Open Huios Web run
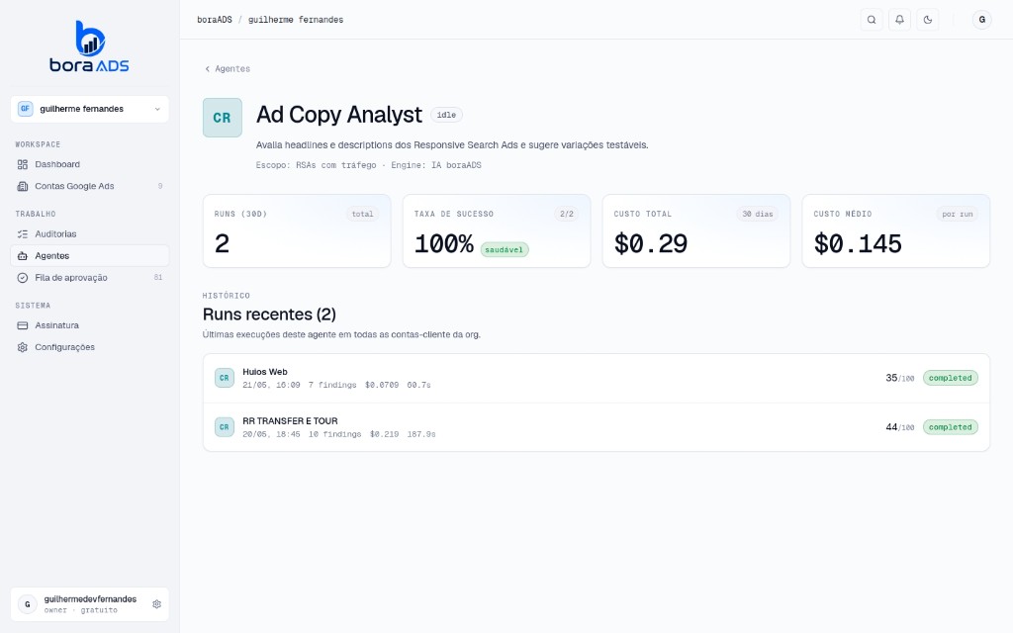This screenshot has width=1013, height=633. (x=597, y=379)
